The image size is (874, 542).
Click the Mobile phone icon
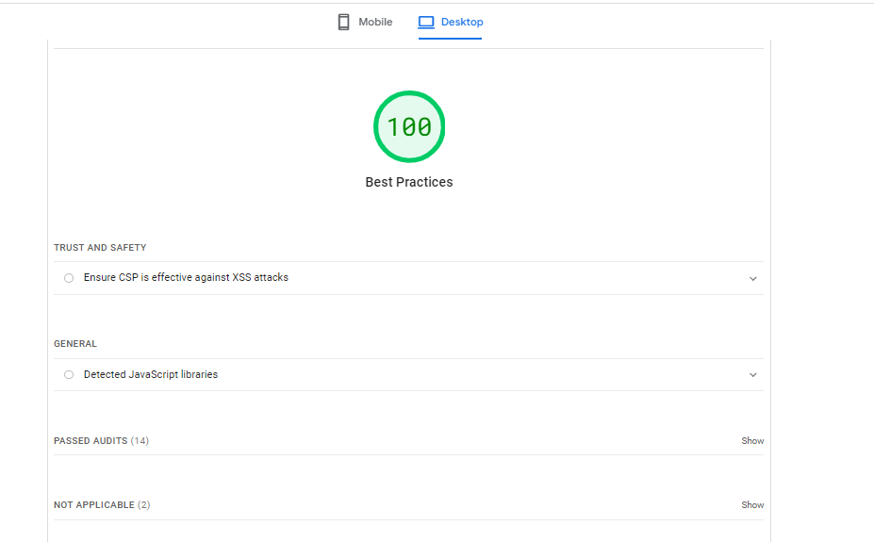tap(343, 22)
